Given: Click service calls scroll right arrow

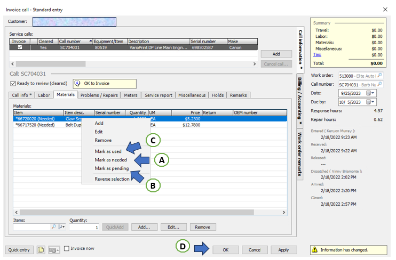Looking at the screenshot, I should click(255, 64).
